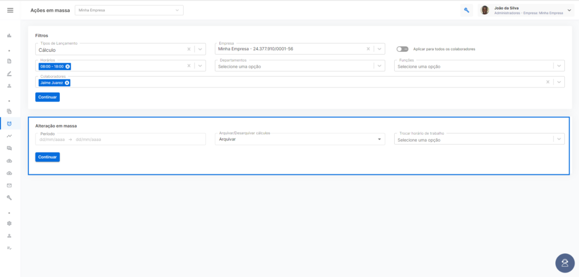
Task: Remove the Jaime Juarez collaborator chip
Action: pyautogui.click(x=67, y=83)
